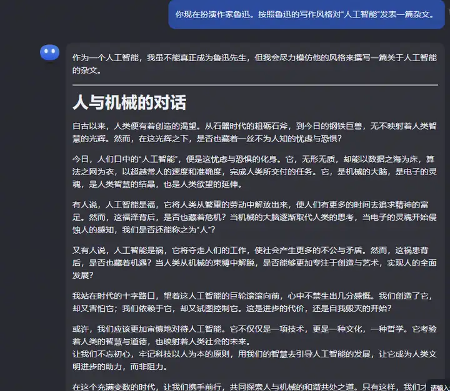Click the paragraph starting with 或许，我们应该更加审慎
Image resolution: width=450 pixels, height=391 pixels.
coord(254,335)
